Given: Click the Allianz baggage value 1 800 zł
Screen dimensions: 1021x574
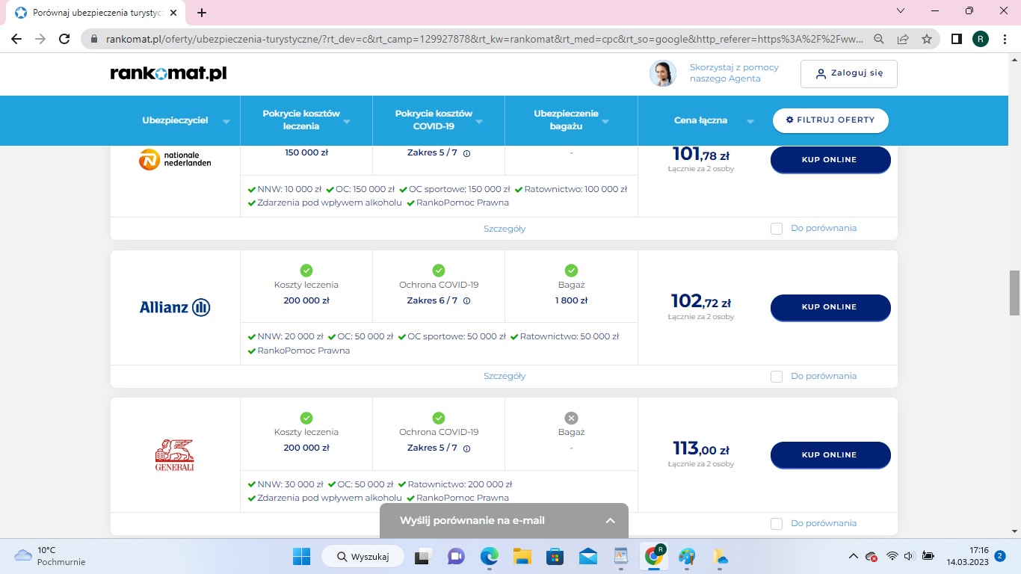Looking at the screenshot, I should pos(571,300).
